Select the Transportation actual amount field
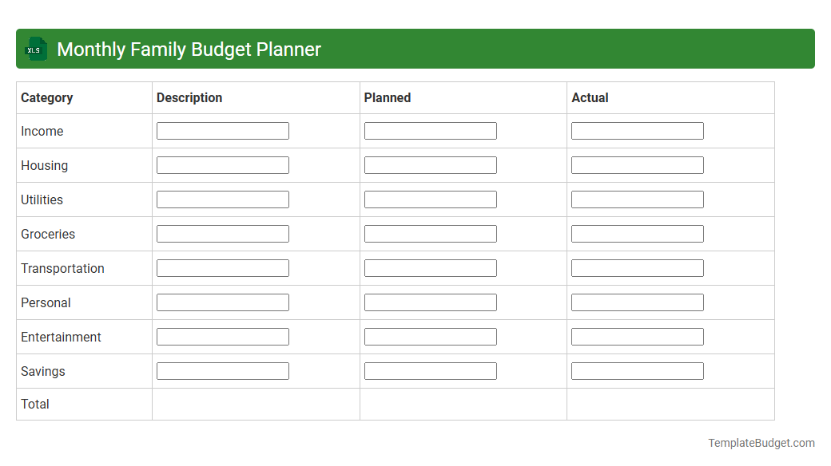The image size is (831, 466). (637, 267)
